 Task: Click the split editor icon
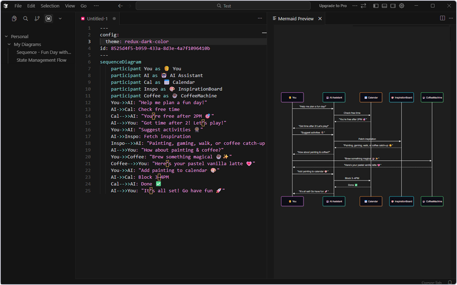pyautogui.click(x=442, y=18)
